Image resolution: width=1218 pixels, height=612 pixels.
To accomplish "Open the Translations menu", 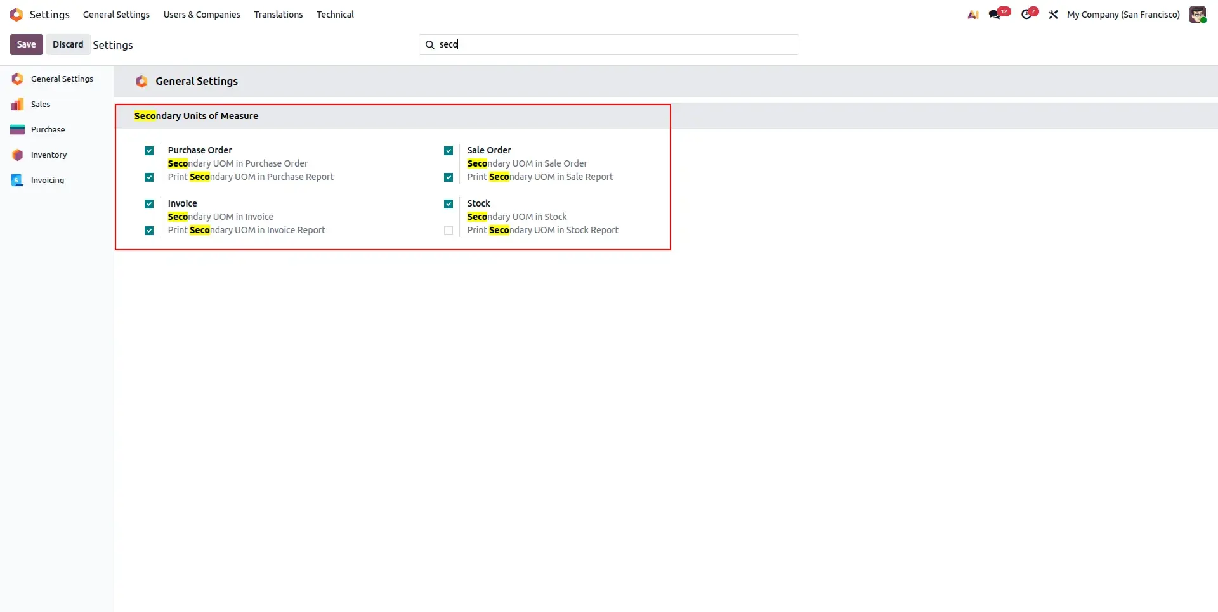I will point(278,15).
